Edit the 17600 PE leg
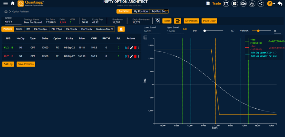This screenshot has width=285, height=137. tap(132, 48)
